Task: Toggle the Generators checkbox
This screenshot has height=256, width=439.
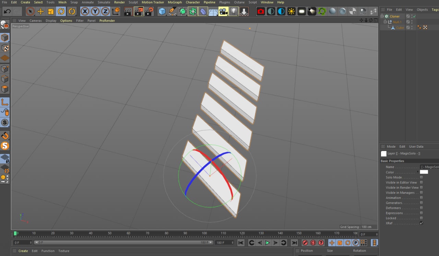Action: click(x=422, y=203)
